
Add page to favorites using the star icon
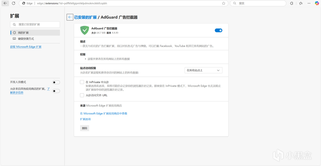pyautogui.click(x=223, y=3)
